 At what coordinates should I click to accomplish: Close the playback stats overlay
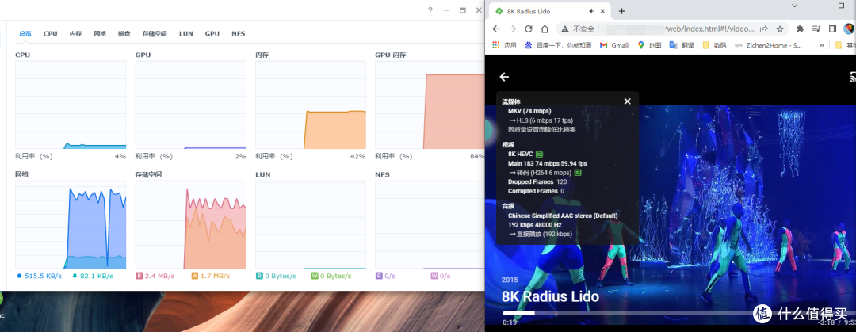click(627, 101)
